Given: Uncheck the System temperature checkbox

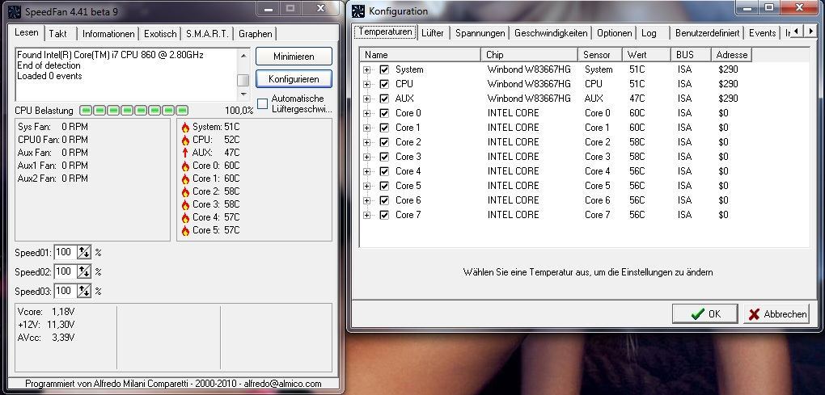Looking at the screenshot, I should pos(384,69).
